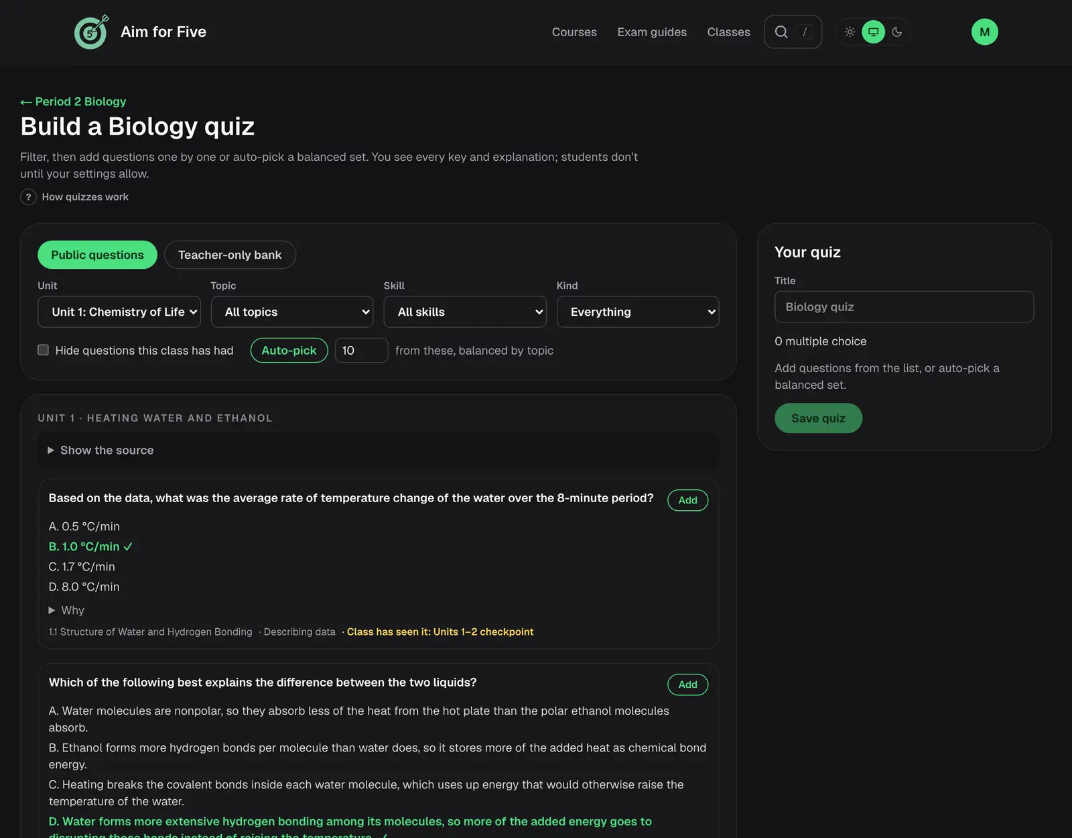Click the Save quiz button

[819, 418]
